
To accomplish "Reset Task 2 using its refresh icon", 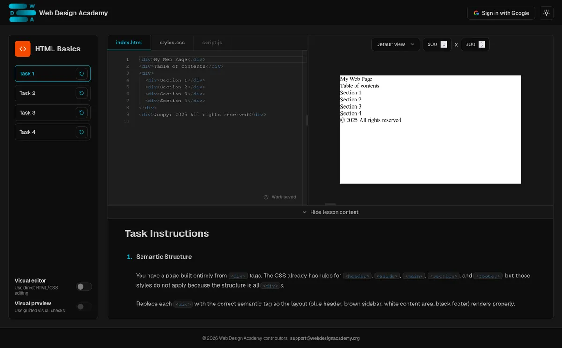I will pyautogui.click(x=81, y=93).
